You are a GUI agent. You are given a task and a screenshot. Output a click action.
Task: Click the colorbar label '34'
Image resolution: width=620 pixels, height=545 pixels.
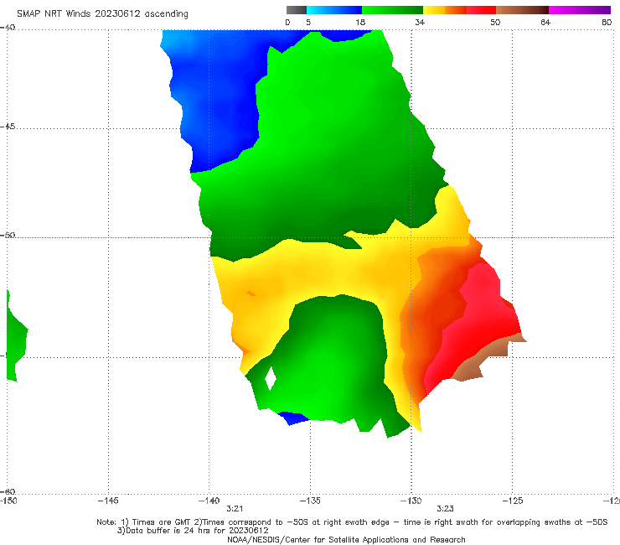(x=420, y=22)
